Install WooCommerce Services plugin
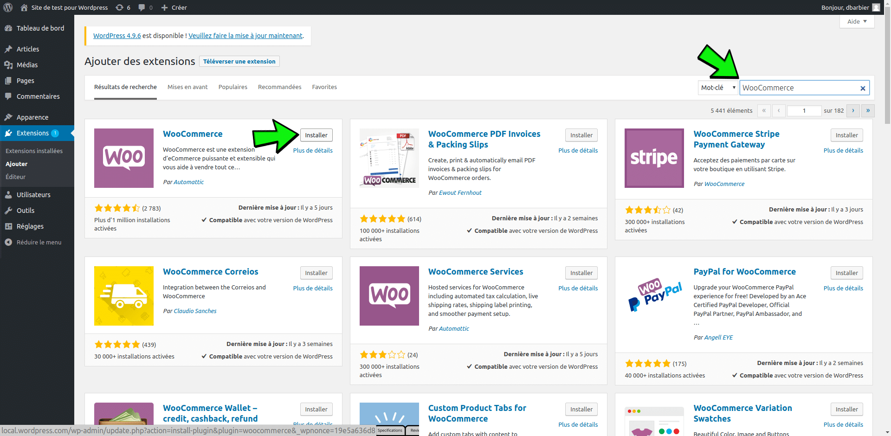Image resolution: width=891 pixels, height=436 pixels. point(581,273)
